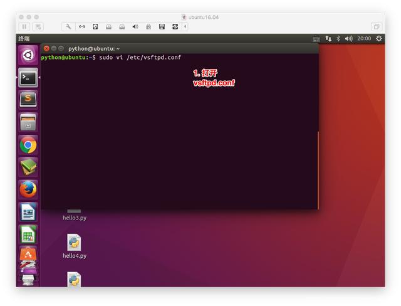
Task: Click the sharing sync icon in the toolbar
Action: pyautogui.click(x=175, y=26)
